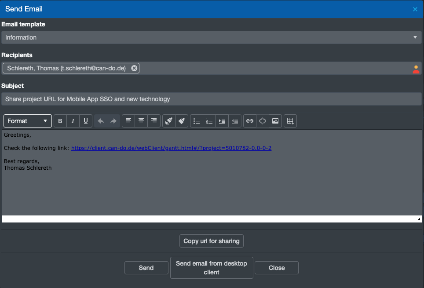Click the Subject input field
The width and height of the screenshot is (424, 288).
point(212,99)
